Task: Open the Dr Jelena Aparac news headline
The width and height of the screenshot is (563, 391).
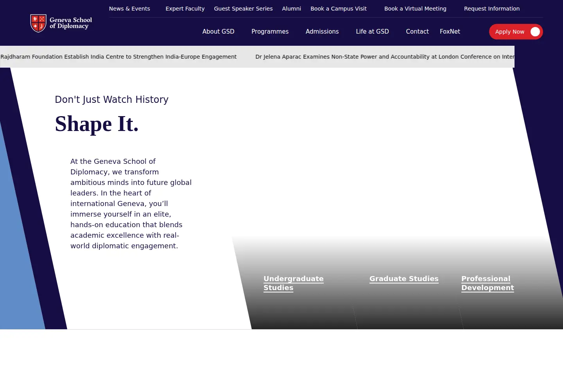Action: pyautogui.click(x=385, y=57)
